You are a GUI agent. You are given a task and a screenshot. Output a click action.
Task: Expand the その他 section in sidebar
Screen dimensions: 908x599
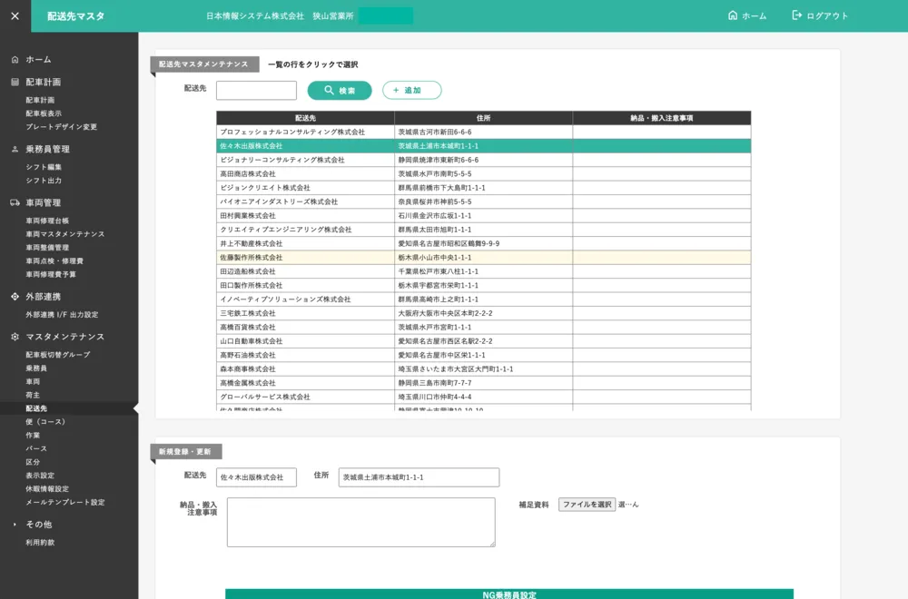click(15, 525)
